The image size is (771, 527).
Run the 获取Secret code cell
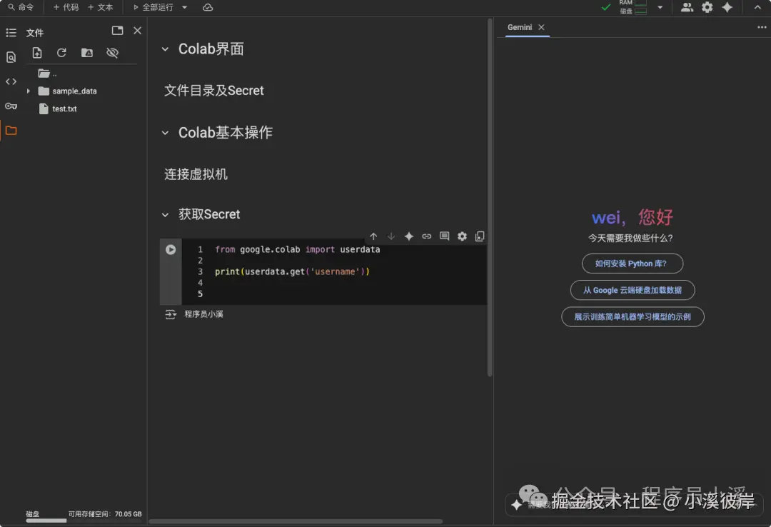170,249
